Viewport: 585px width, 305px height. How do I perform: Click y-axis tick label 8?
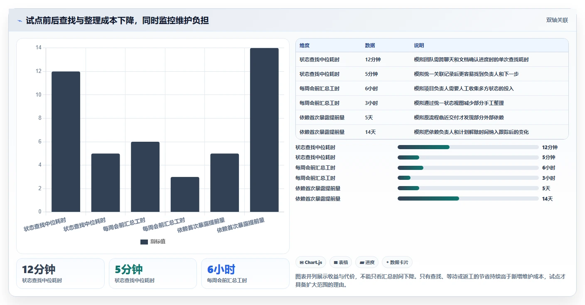(40, 118)
